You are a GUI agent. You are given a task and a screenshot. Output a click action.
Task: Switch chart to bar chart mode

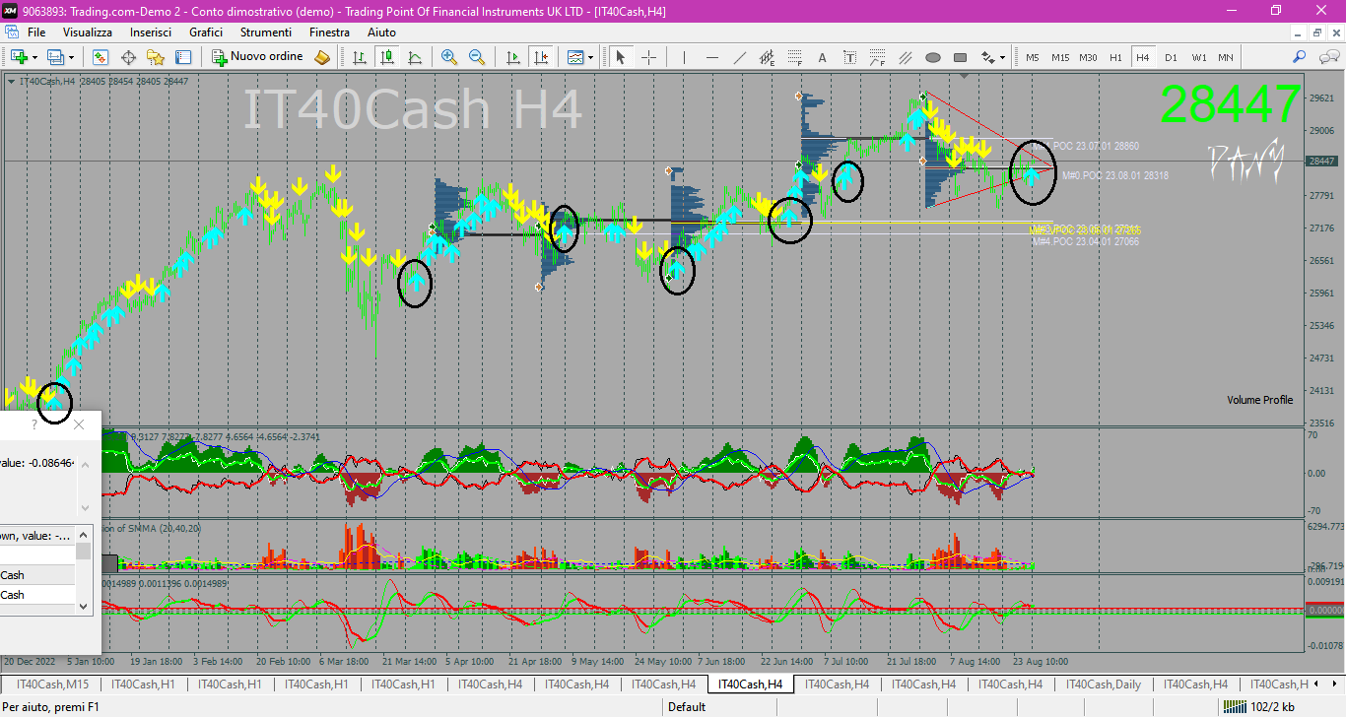tap(361, 57)
